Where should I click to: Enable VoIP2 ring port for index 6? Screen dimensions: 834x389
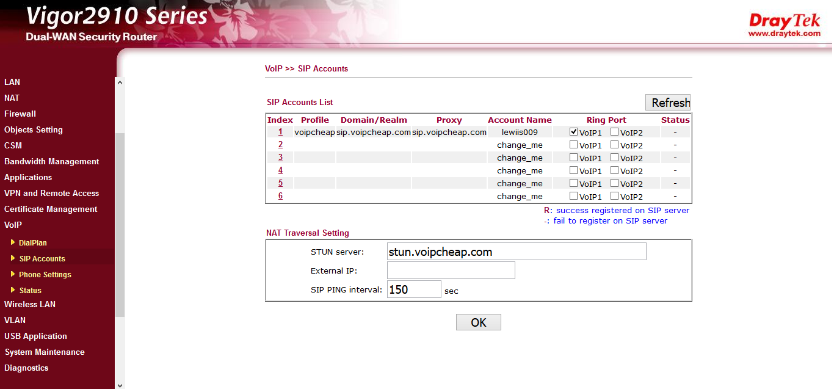(x=614, y=196)
